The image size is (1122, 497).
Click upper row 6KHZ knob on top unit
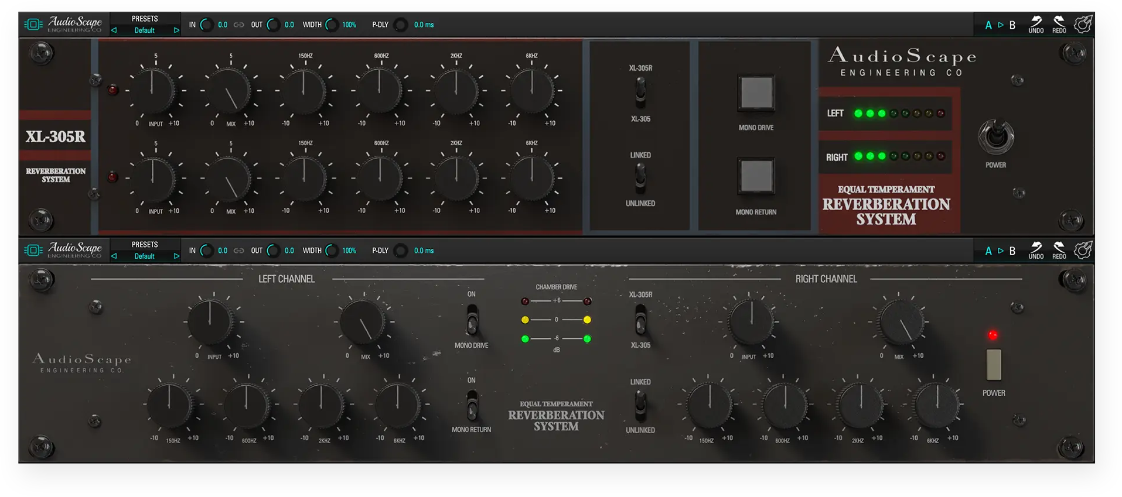(x=531, y=90)
